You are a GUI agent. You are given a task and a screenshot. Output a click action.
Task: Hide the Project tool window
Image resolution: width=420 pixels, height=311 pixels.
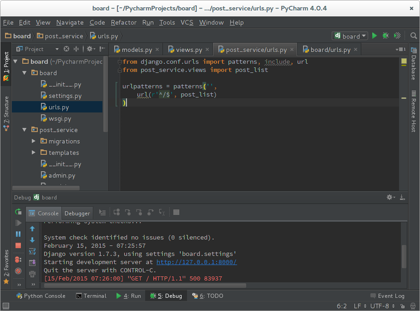click(102, 49)
